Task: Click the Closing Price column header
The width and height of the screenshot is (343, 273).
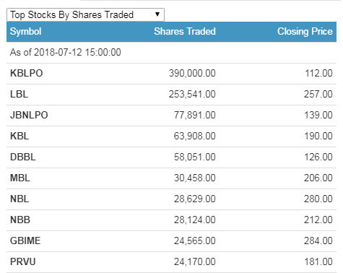Action: pos(305,32)
